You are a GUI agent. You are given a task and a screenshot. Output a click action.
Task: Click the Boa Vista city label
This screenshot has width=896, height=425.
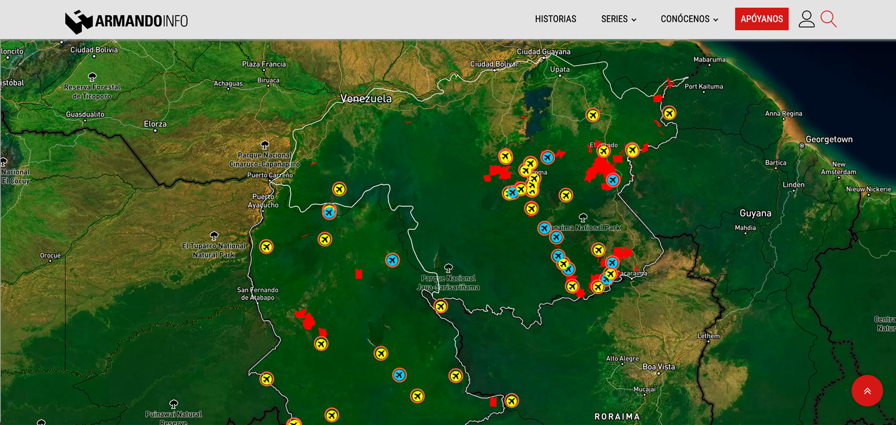[658, 367]
